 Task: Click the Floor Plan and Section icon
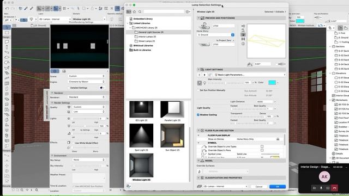pyautogui.click(x=202, y=131)
